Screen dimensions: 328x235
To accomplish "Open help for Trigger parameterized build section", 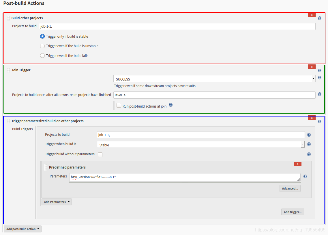I will pyautogui.click(x=319, y=121).
